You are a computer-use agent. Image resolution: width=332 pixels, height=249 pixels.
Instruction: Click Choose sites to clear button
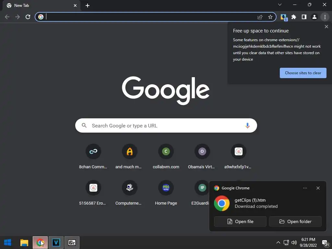tap(303, 73)
